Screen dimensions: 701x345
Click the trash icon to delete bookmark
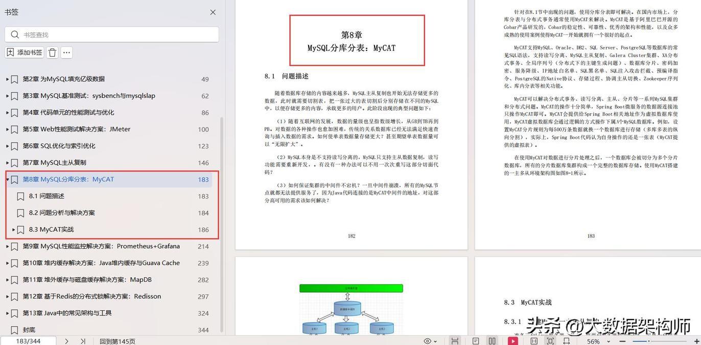click(53, 52)
